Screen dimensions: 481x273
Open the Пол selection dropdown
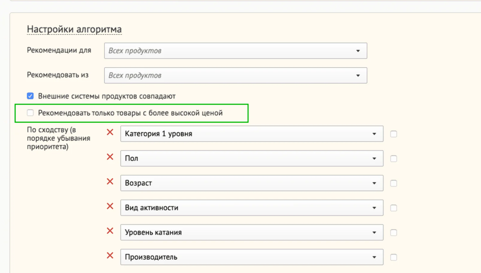tap(252, 159)
